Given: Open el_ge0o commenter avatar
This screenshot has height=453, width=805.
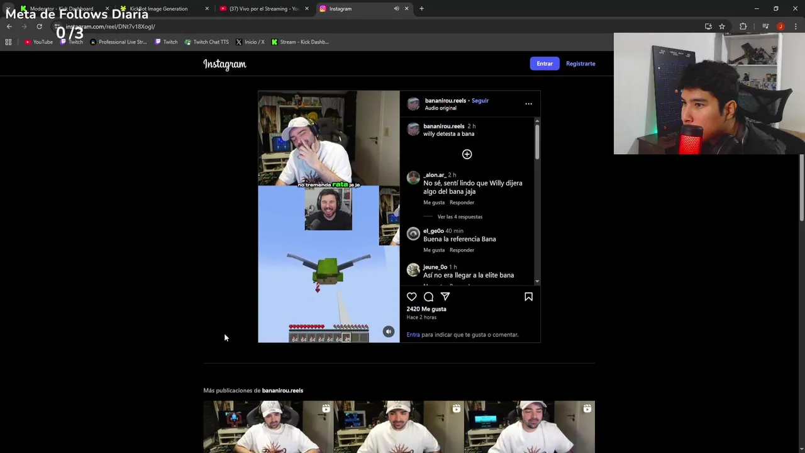Looking at the screenshot, I should click(x=413, y=234).
